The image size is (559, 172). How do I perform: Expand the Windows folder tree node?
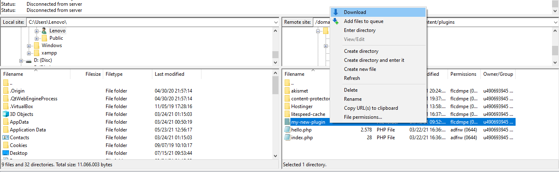click(29, 46)
